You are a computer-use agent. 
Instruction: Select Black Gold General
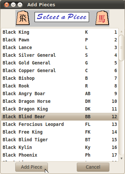pyautogui.click(x=60, y=63)
